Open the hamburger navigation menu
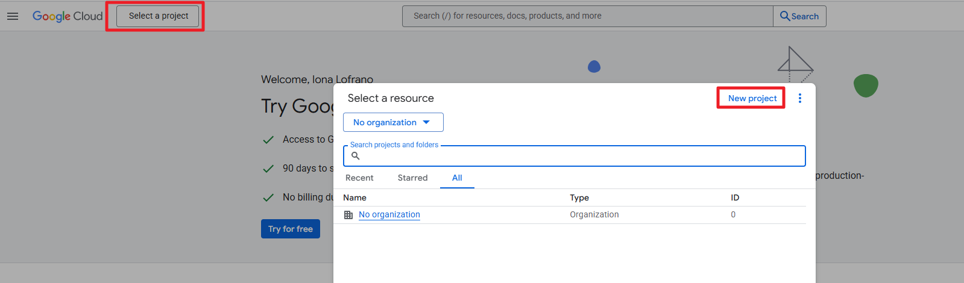Screen dimensions: 964x283 pyautogui.click(x=13, y=16)
